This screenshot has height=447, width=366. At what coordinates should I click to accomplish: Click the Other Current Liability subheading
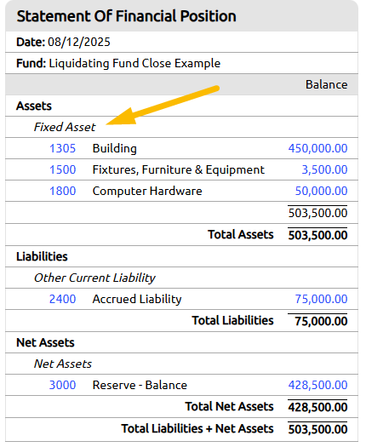pyautogui.click(x=94, y=278)
